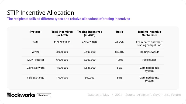The image size is (186, 104).
Task: Select the Vela Exchange row label
Action: point(36,78)
